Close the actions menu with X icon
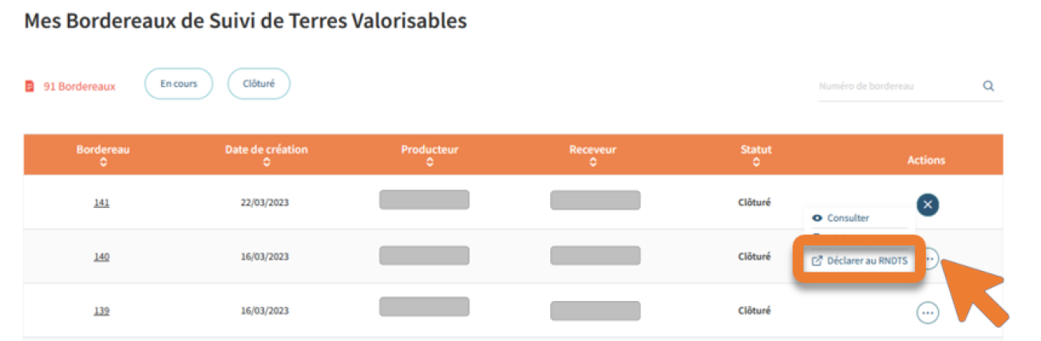Image resolution: width=1041 pixels, height=341 pixels. point(928,205)
